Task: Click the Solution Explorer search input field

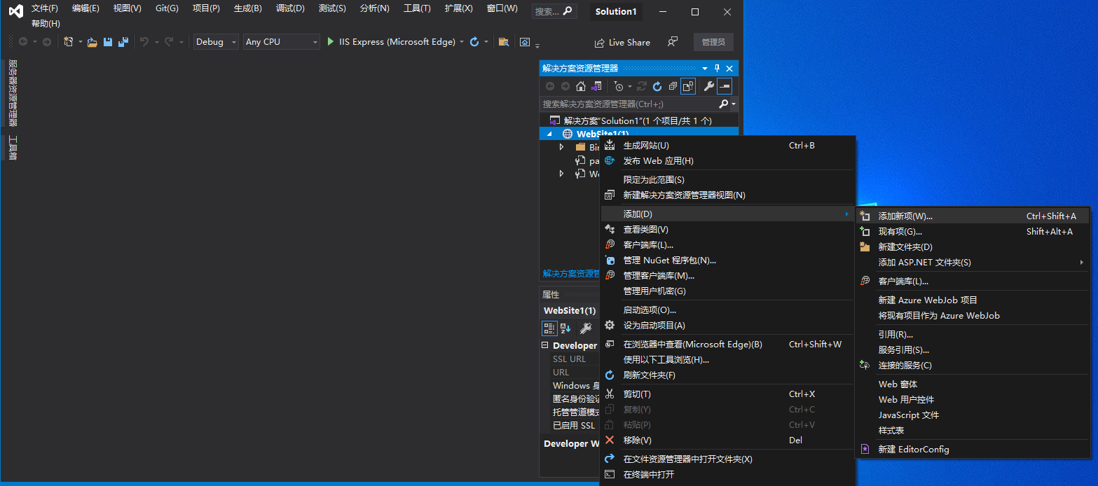Action: (629, 104)
